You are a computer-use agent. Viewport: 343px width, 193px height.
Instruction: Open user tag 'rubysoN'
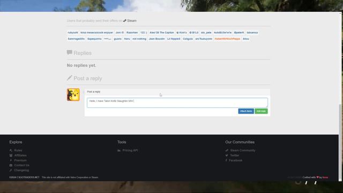click(73, 33)
